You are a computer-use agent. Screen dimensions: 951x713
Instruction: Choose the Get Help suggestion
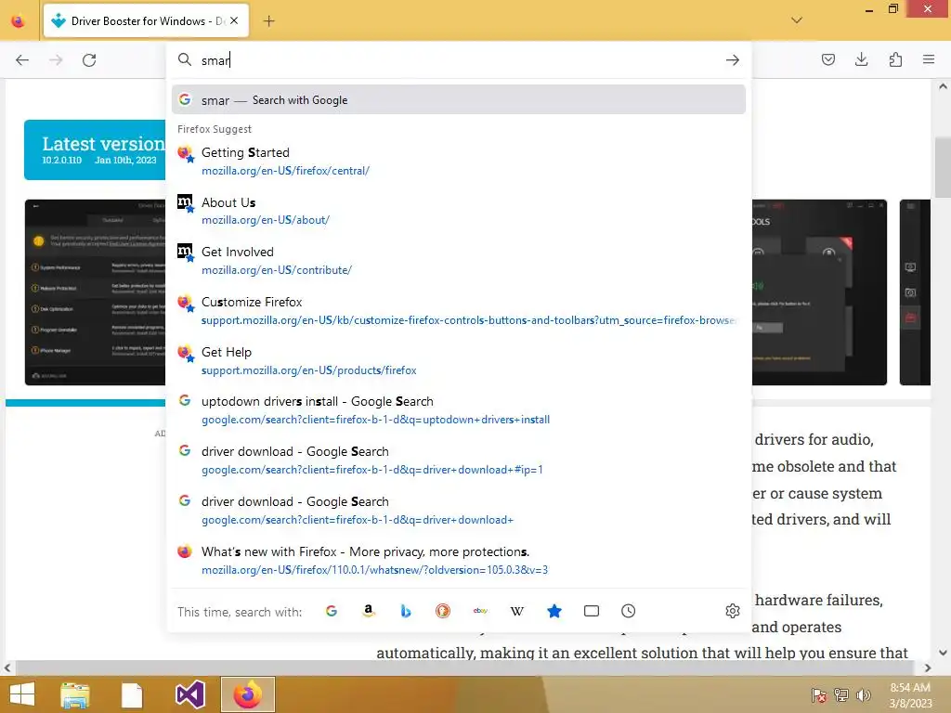click(x=459, y=361)
